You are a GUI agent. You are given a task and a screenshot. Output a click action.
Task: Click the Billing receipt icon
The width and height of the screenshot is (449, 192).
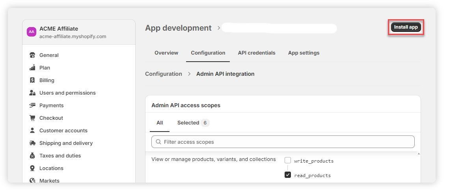[x=32, y=80]
